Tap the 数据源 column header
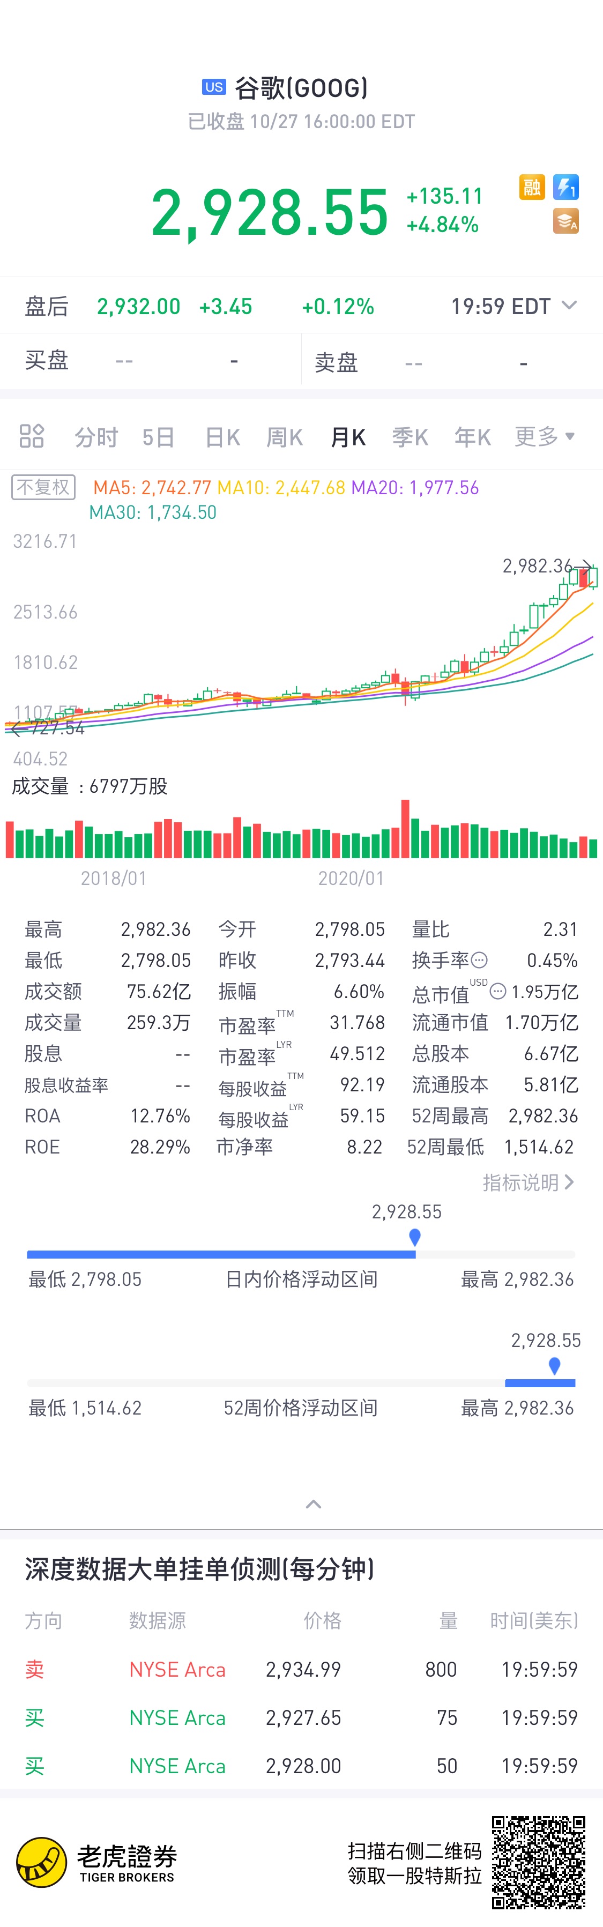Screen dimensions: 603x1927 (x=157, y=1620)
